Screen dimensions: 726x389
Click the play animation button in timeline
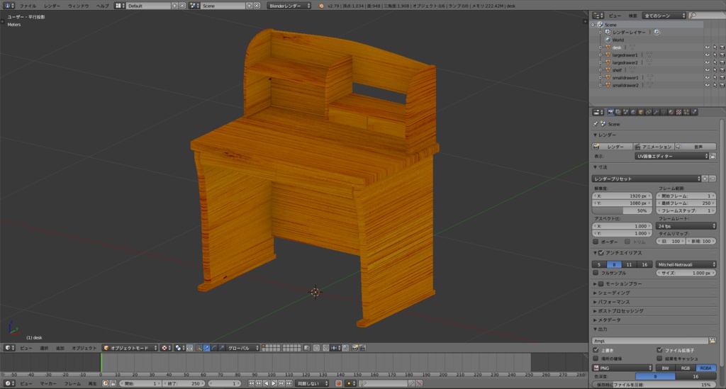[274, 383]
